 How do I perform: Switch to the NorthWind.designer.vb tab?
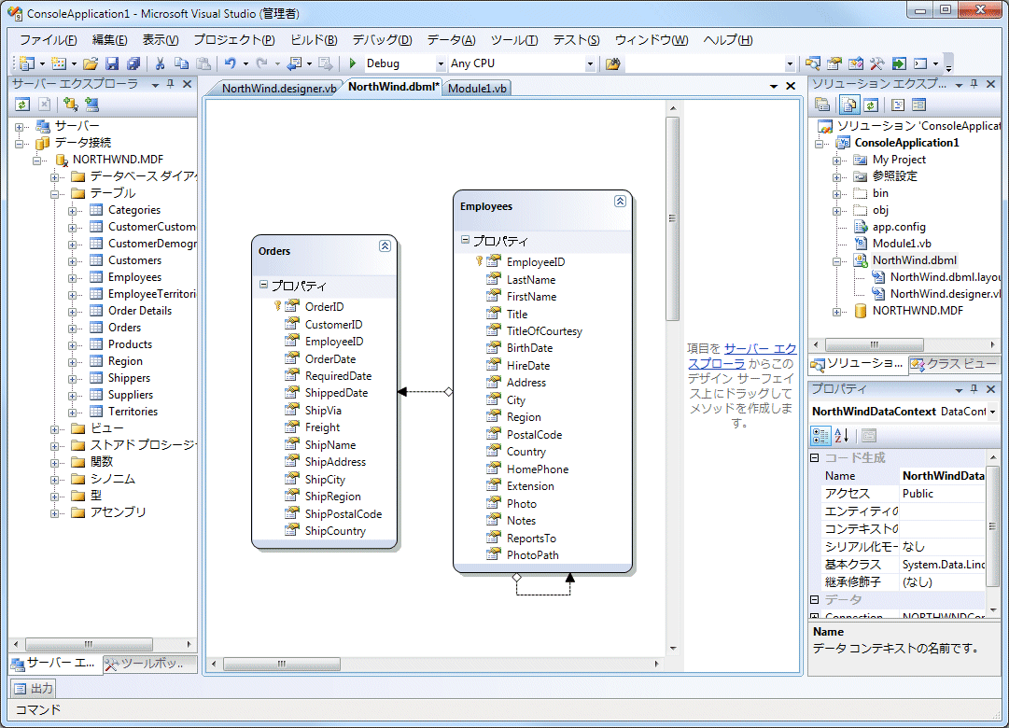tap(278, 88)
